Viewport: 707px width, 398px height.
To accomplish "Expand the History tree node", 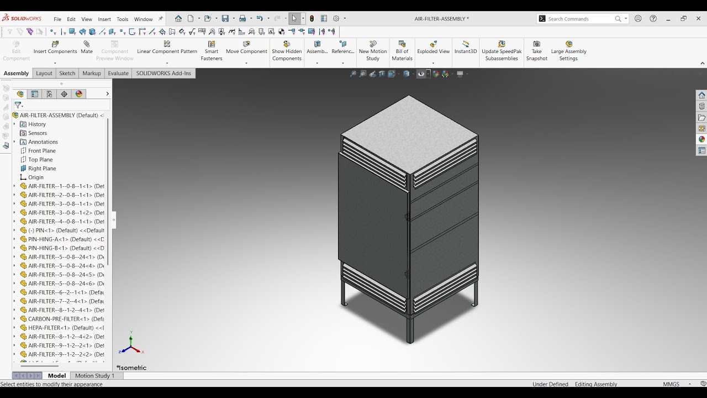I will coord(14,124).
